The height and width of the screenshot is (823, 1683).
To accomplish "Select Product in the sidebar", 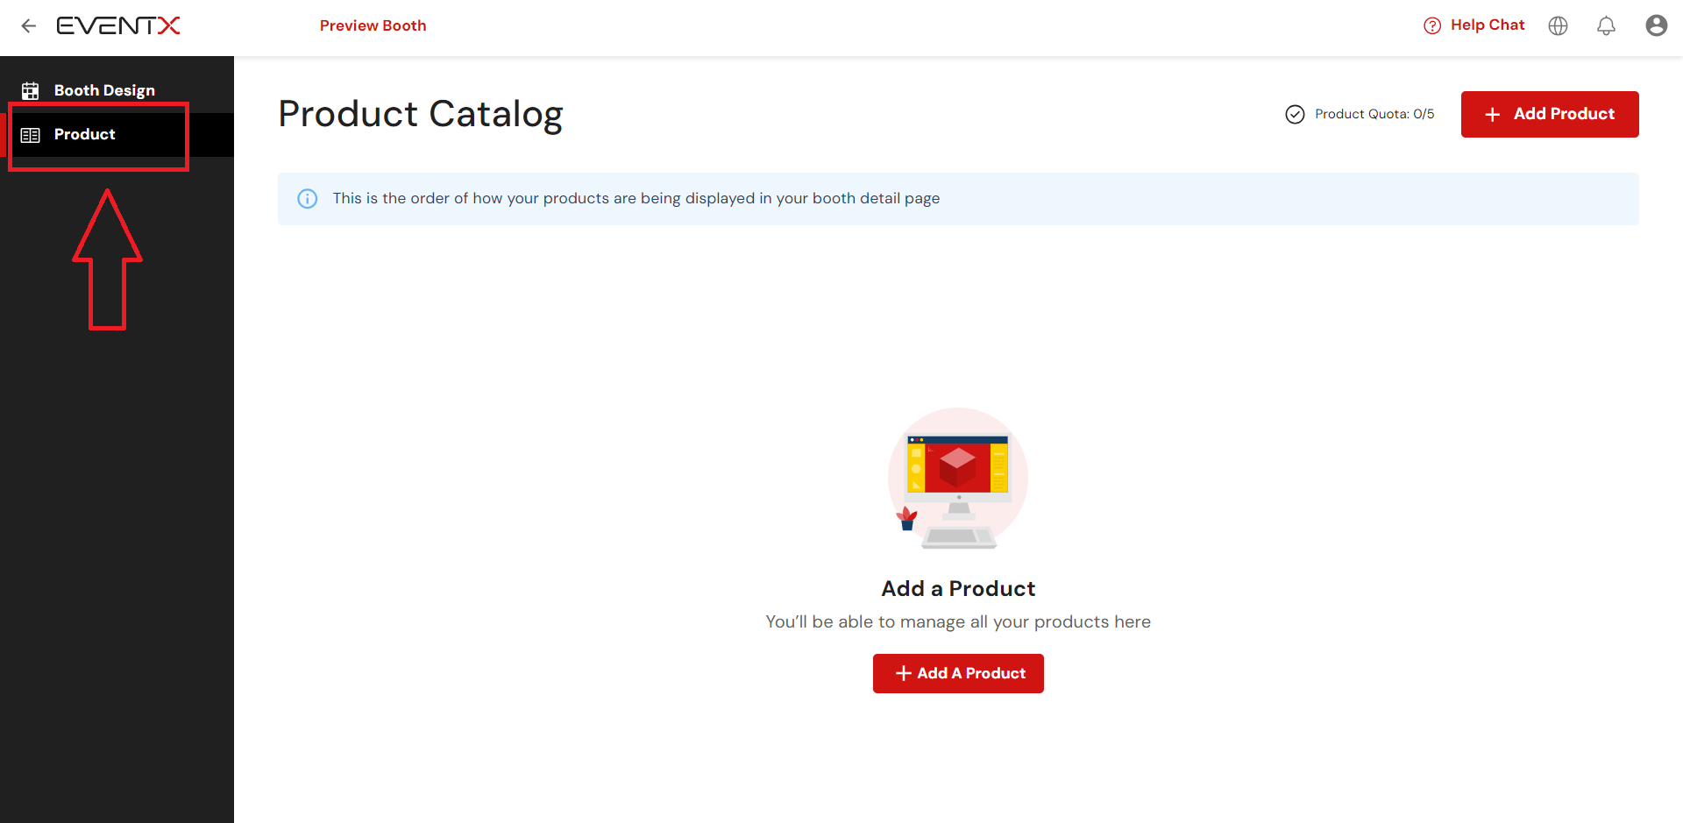I will pos(117,135).
